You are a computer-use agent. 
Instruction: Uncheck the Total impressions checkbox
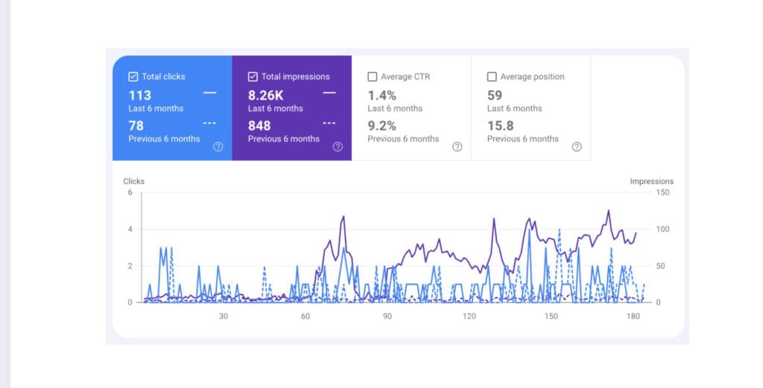(253, 77)
